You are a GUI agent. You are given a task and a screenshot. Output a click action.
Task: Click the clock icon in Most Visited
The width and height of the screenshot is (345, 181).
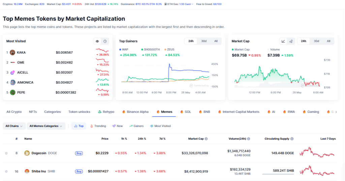click(105, 41)
